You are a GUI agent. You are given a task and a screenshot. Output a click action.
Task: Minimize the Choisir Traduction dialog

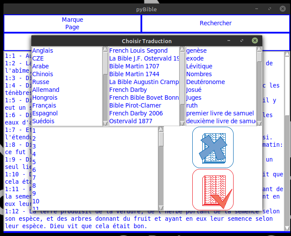pos(229,40)
